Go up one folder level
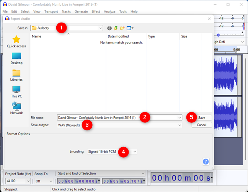The width and height of the screenshot is (248, 192). 116,28
